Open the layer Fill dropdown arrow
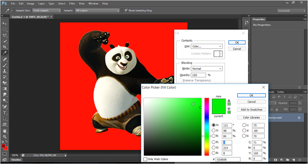This screenshot has width=308, height=164. (300, 109)
